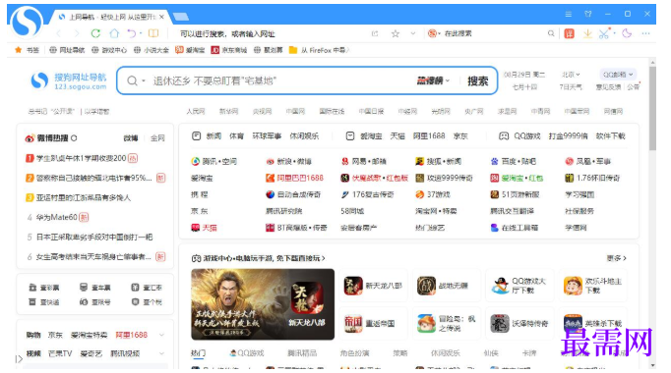Click the main page search input field
Viewport: 671px width, 373px height.
tap(282, 80)
